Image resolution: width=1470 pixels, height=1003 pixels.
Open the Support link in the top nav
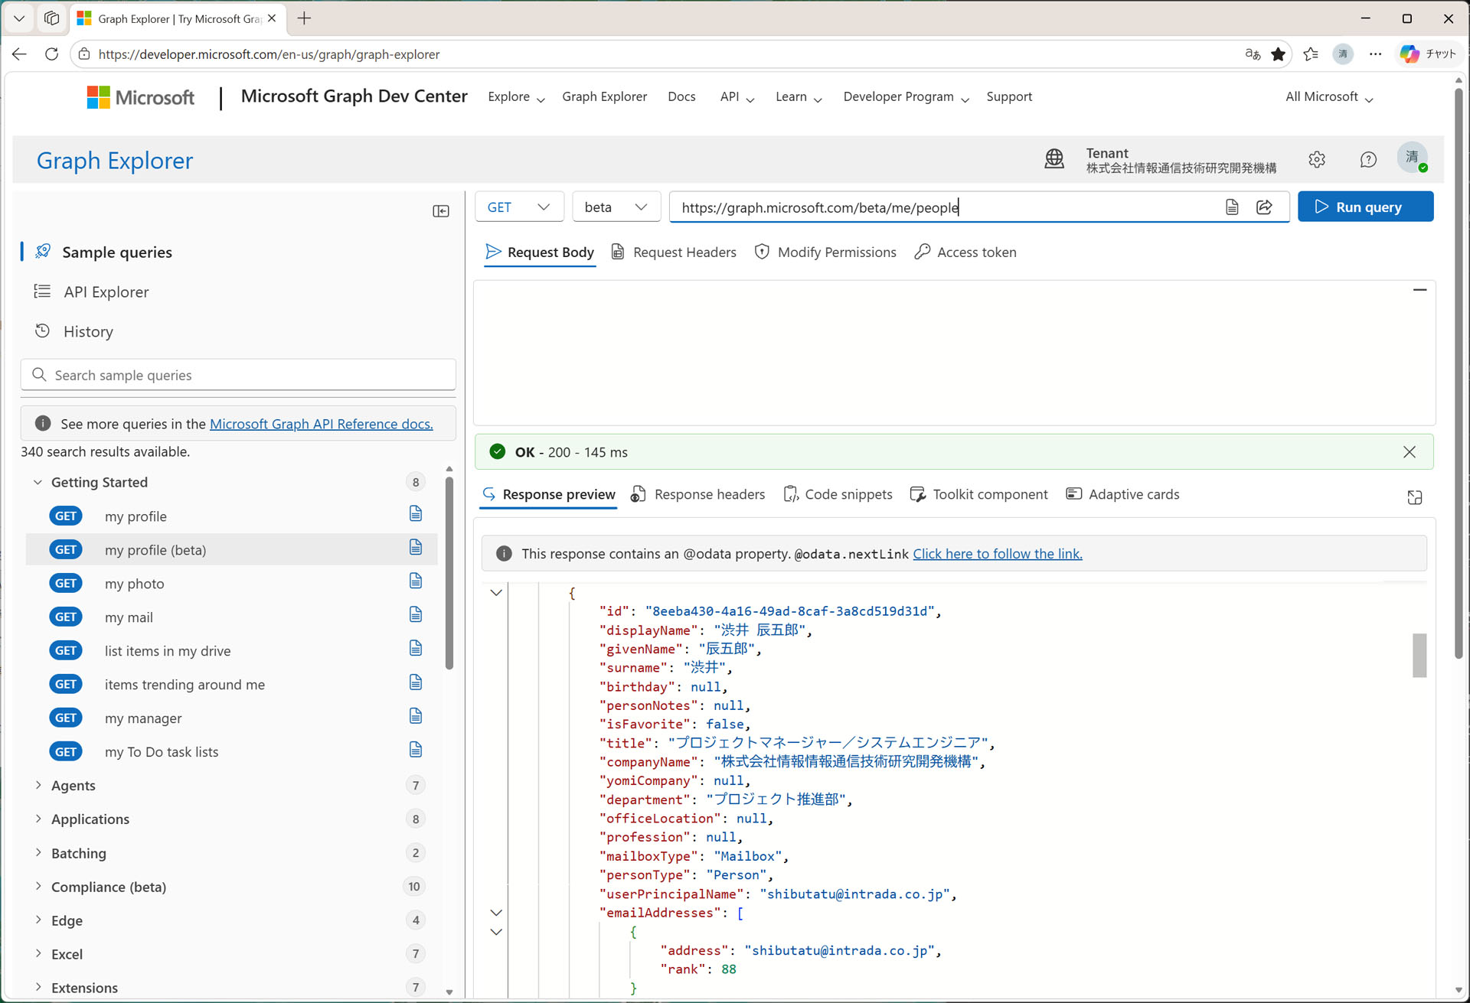[x=1009, y=96]
